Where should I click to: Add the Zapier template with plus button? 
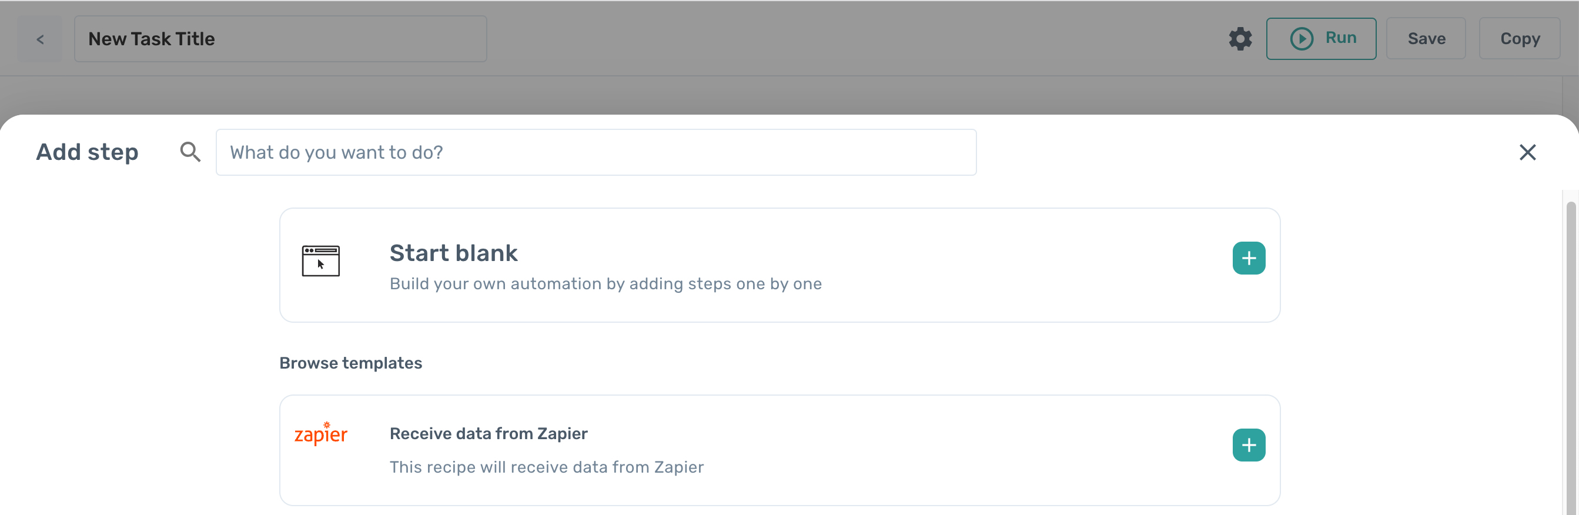point(1248,445)
